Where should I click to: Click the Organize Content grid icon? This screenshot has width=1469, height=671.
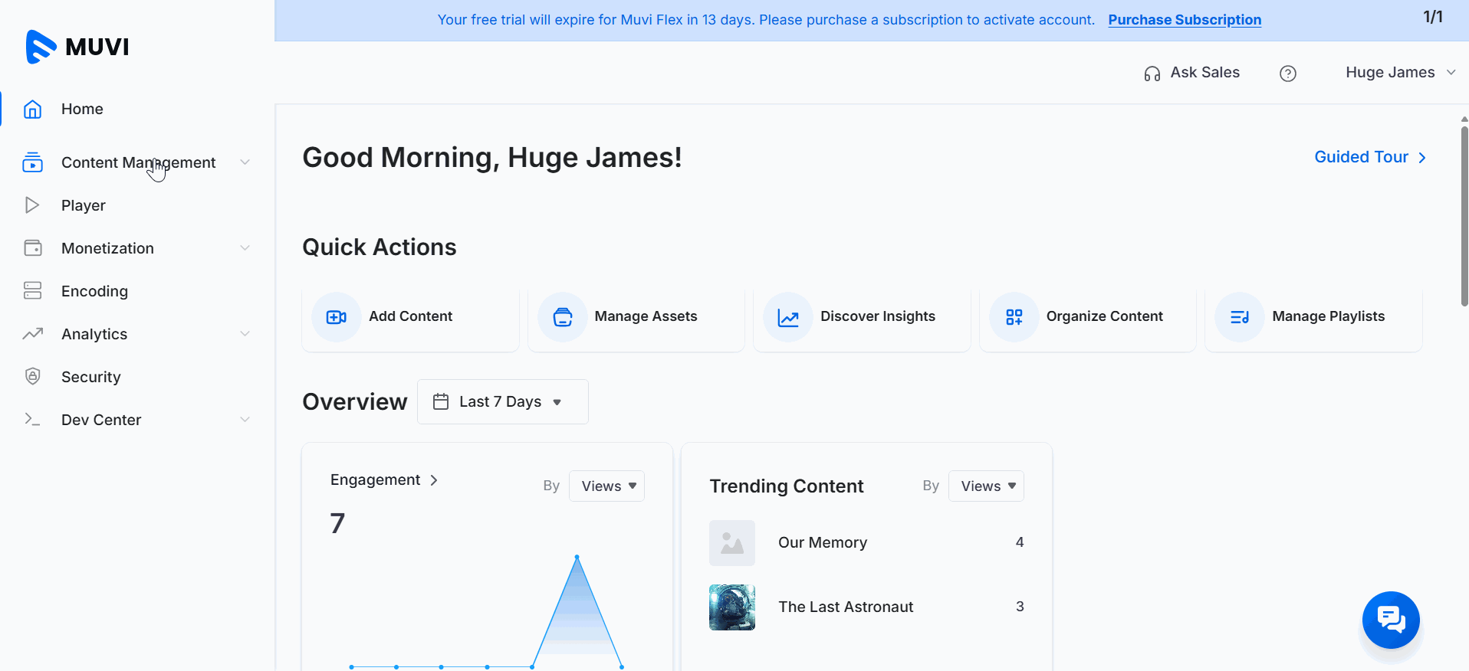pos(1014,317)
